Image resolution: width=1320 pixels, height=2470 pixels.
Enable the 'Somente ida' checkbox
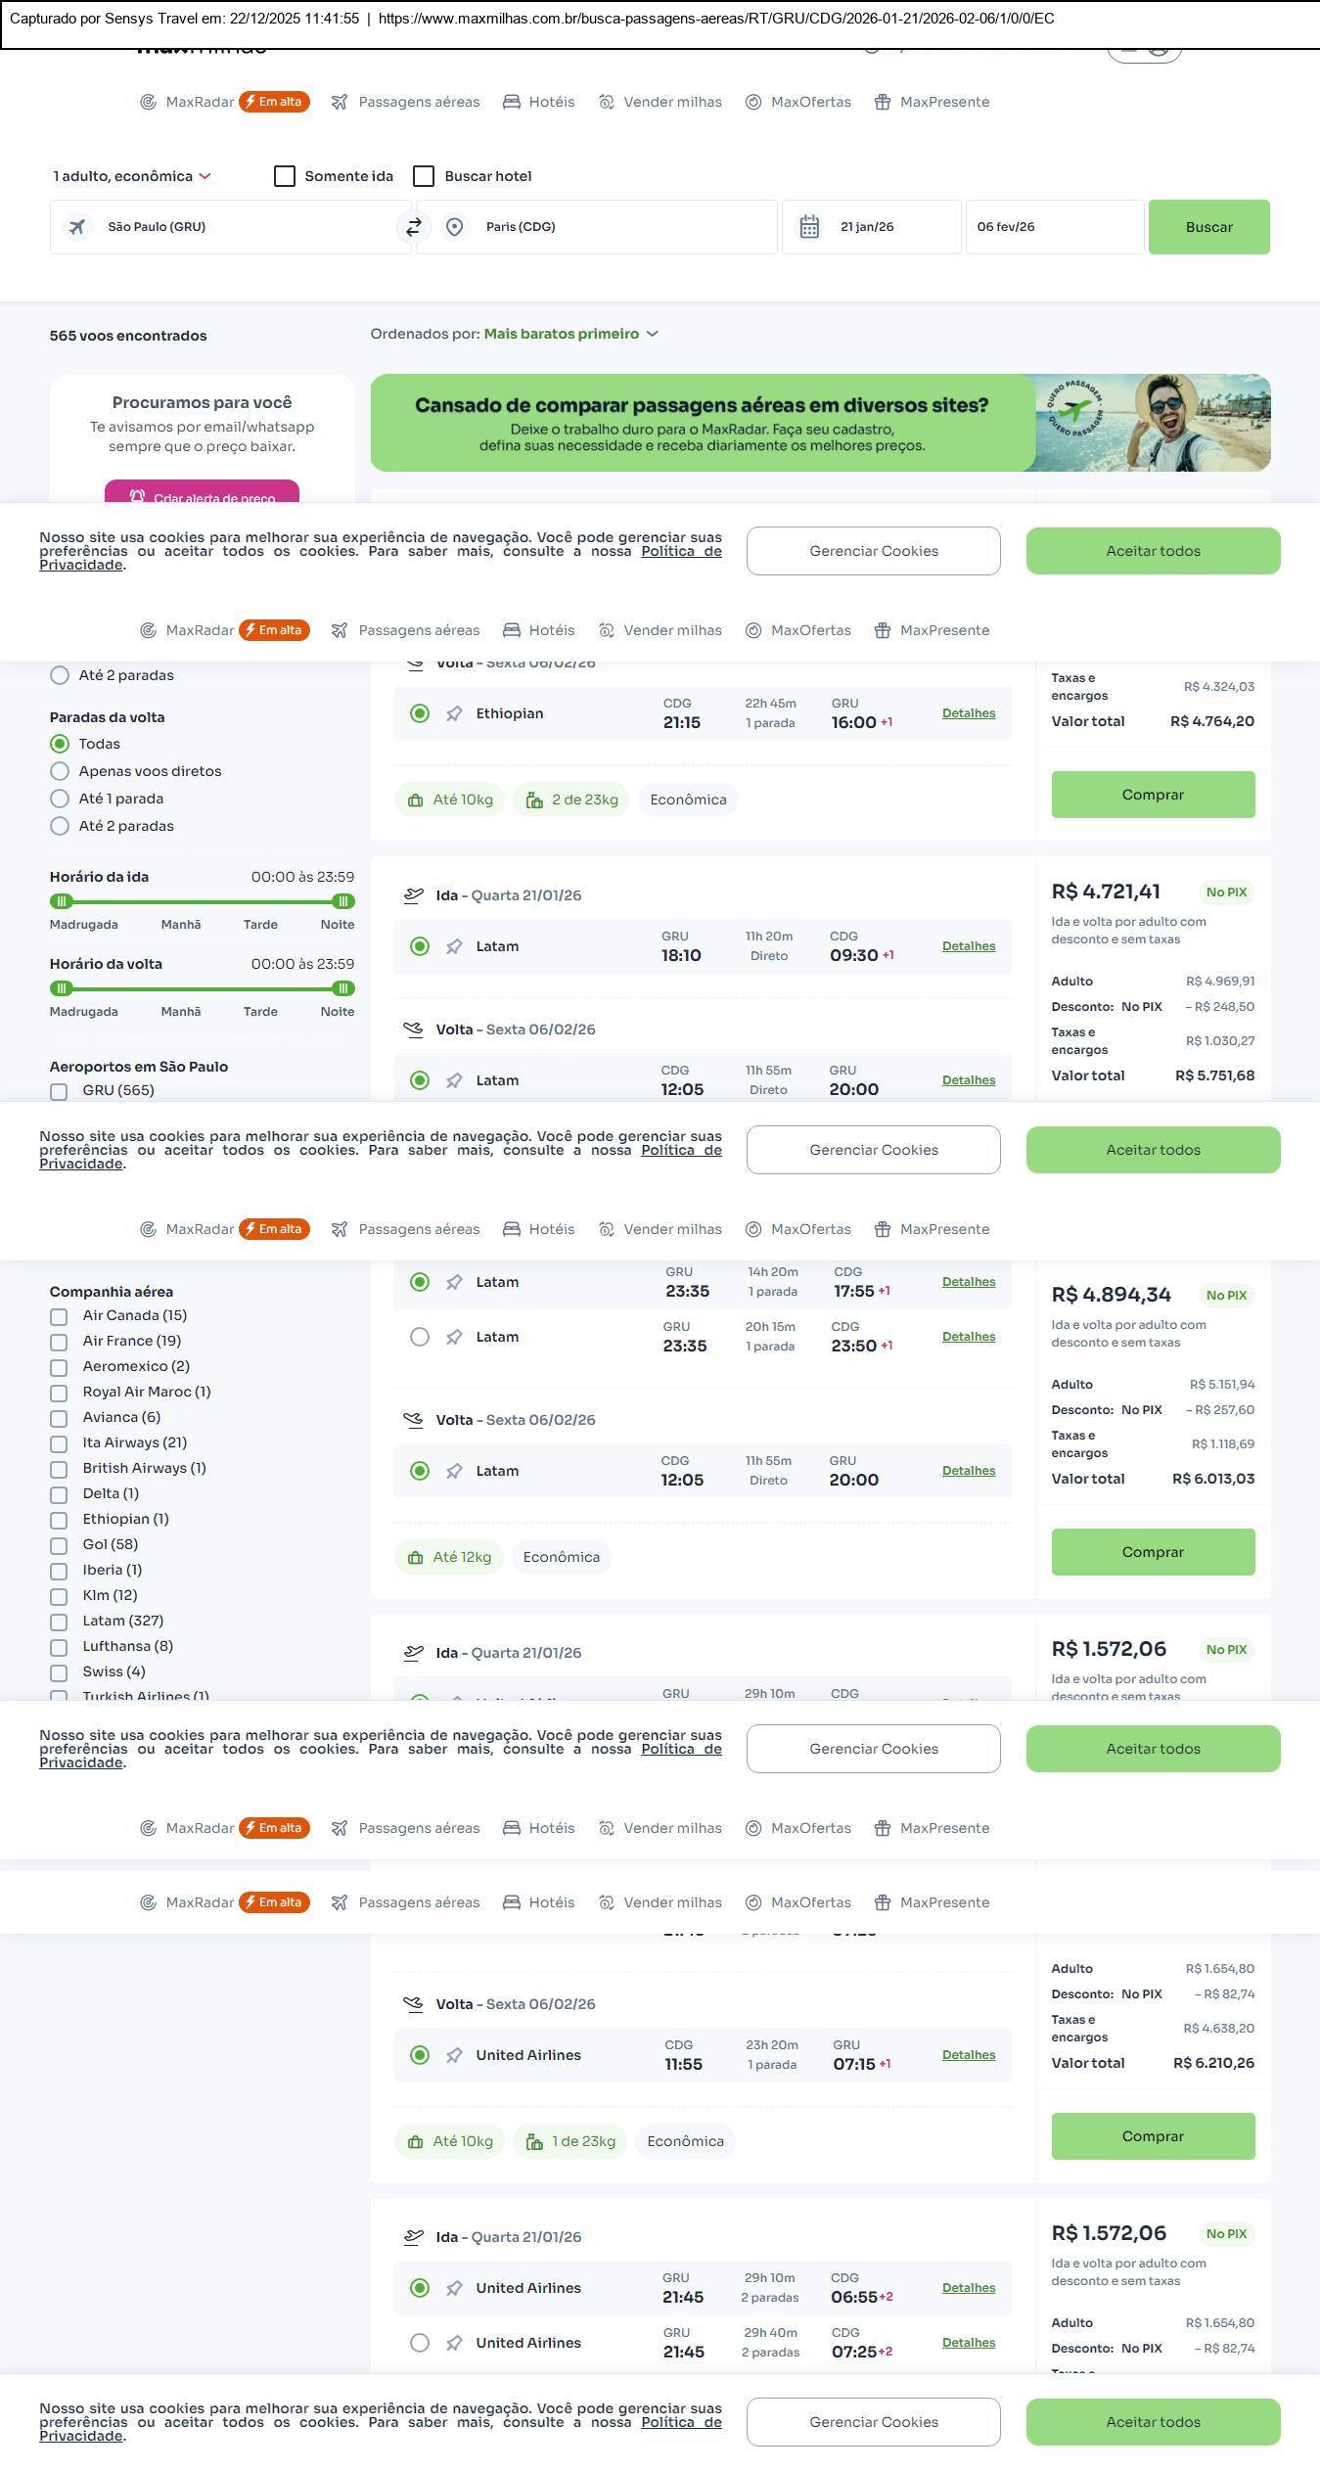click(285, 176)
